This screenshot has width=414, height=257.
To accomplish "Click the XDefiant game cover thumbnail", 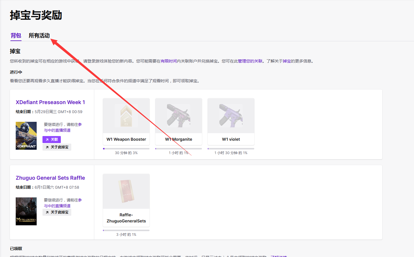I will tap(26, 136).
